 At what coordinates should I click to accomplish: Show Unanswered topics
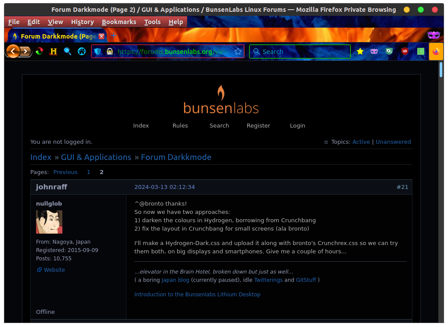(393, 142)
